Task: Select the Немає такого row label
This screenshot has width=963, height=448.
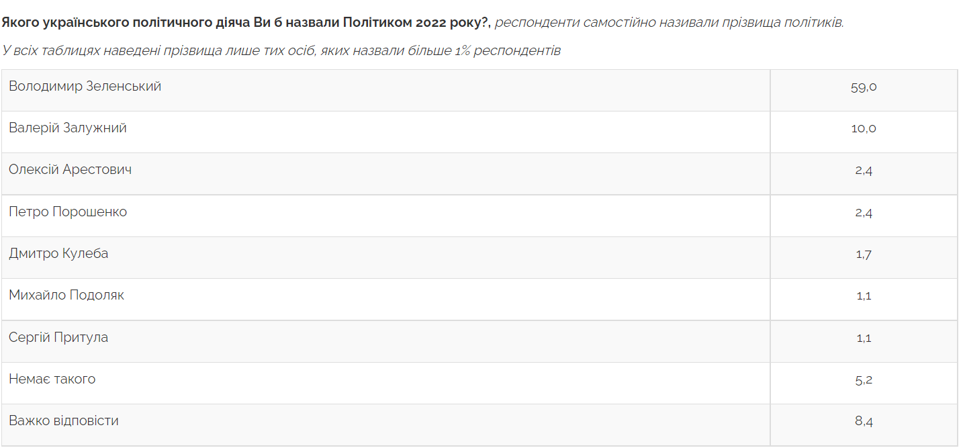Action: [52, 379]
